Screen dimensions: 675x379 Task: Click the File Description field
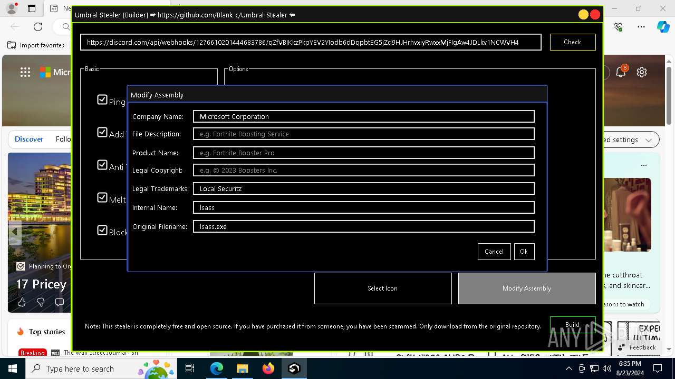[x=364, y=134]
